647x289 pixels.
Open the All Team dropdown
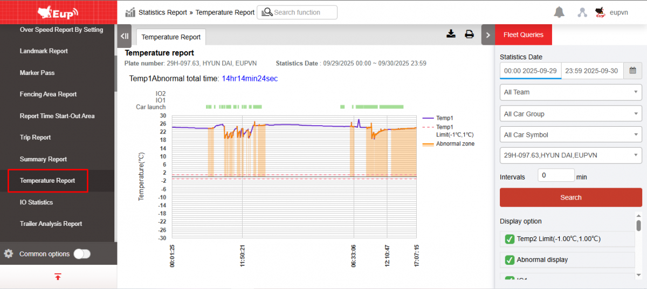pos(570,92)
